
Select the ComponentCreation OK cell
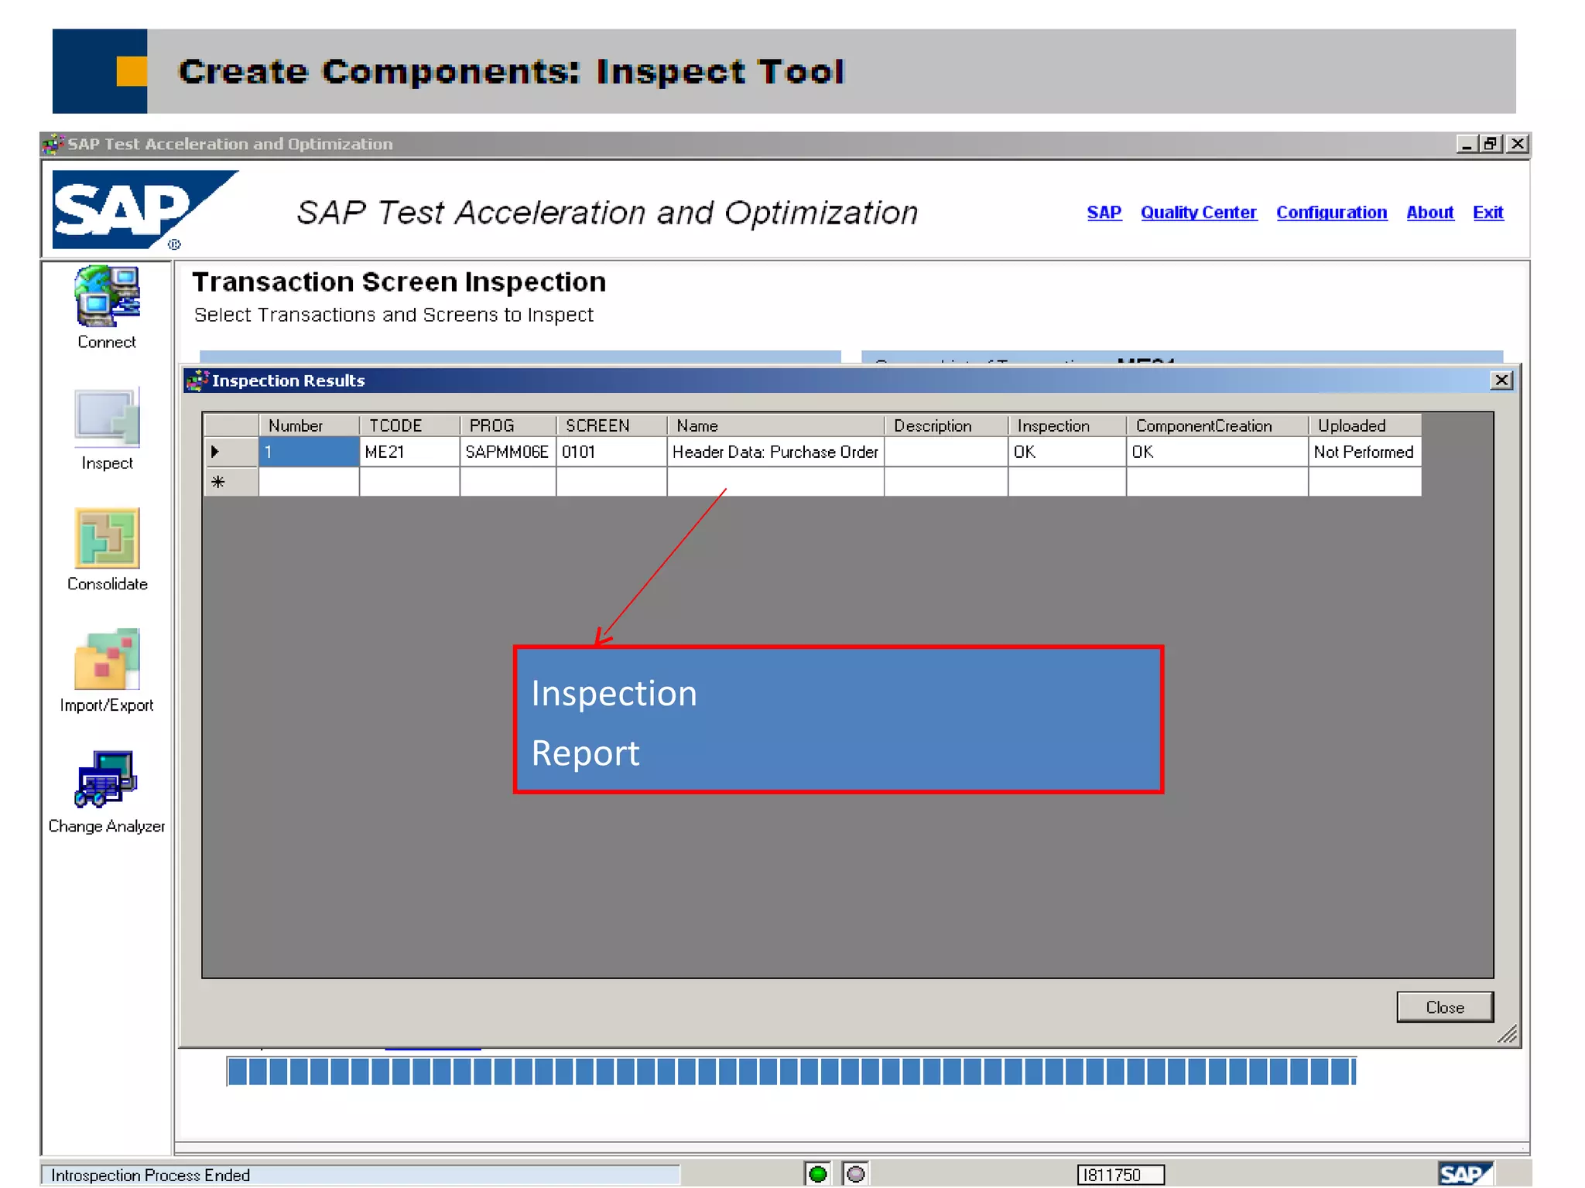click(x=1217, y=452)
